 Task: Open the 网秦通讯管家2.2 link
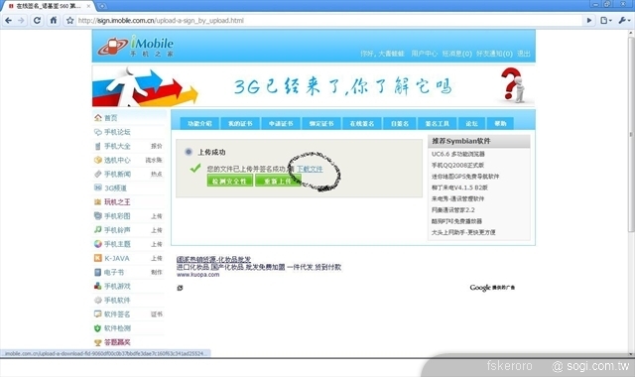coord(453,210)
